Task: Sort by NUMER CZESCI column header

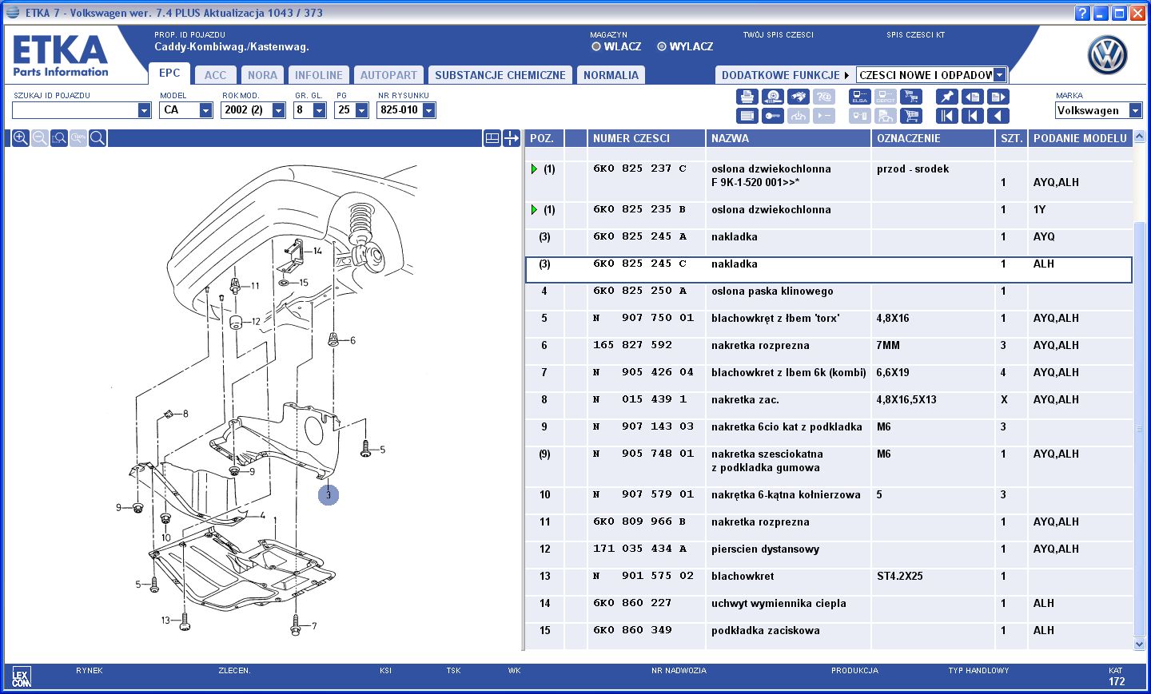Action: [646, 138]
